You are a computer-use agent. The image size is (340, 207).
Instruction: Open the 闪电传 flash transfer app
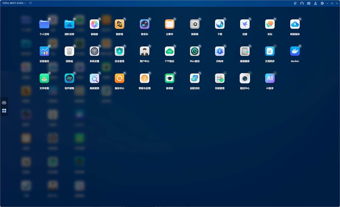[x=220, y=51]
